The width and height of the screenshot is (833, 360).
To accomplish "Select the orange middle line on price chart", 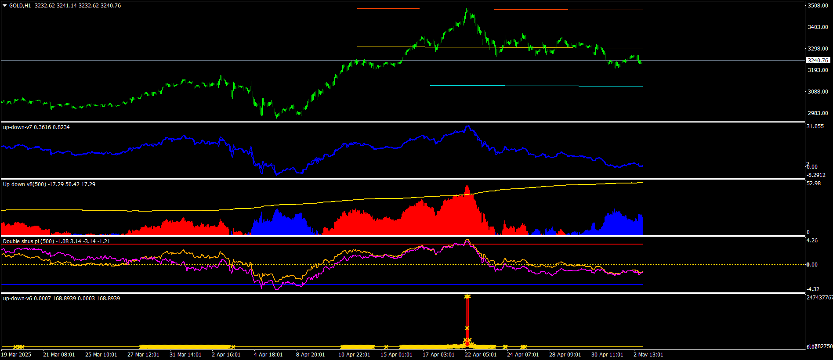I will pyautogui.click(x=500, y=47).
